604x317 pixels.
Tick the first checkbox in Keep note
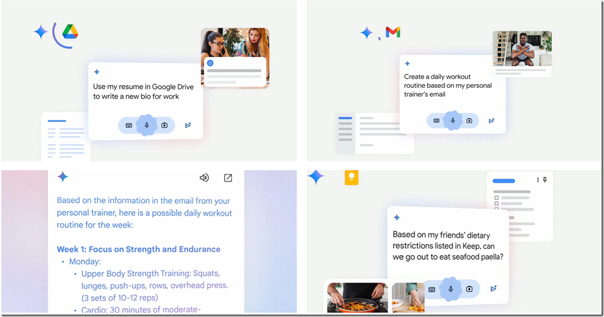496,198
